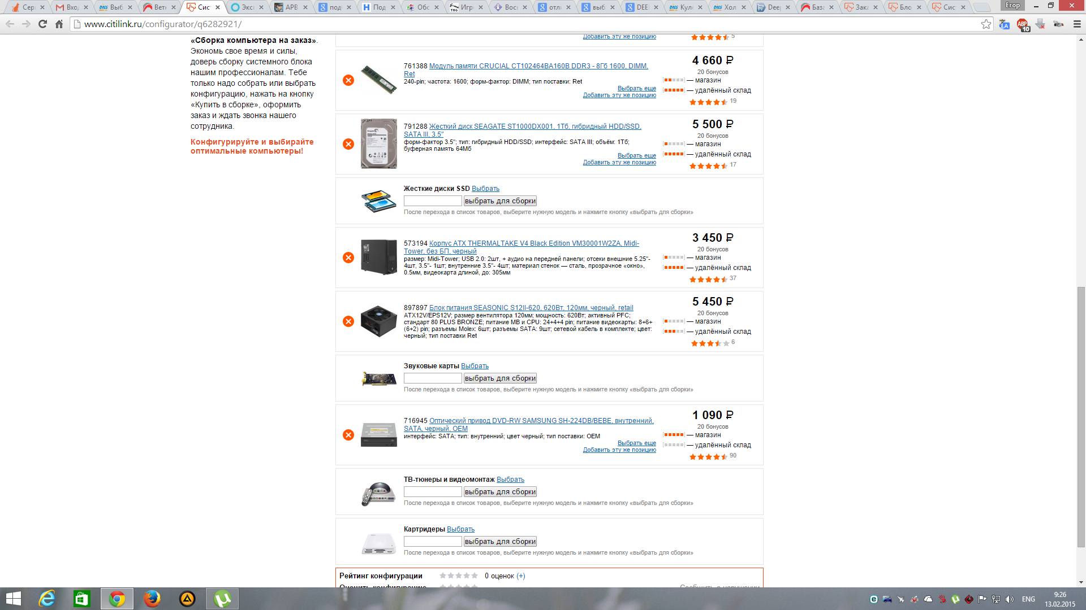1086x610 pixels.
Task: Remove the SAMSUNG DVD-RW drive item
Action: pyautogui.click(x=348, y=435)
